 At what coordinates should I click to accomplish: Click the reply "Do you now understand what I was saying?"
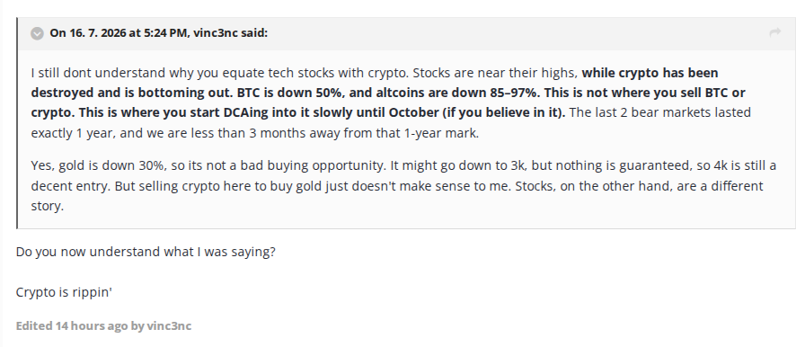click(x=146, y=252)
